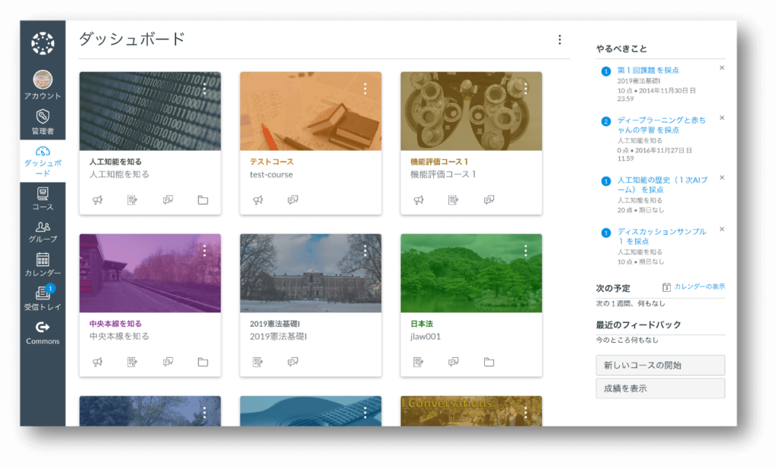Open assignments for 日本法 course
Image resolution: width=777 pixels, height=467 pixels.
pyautogui.click(x=418, y=362)
